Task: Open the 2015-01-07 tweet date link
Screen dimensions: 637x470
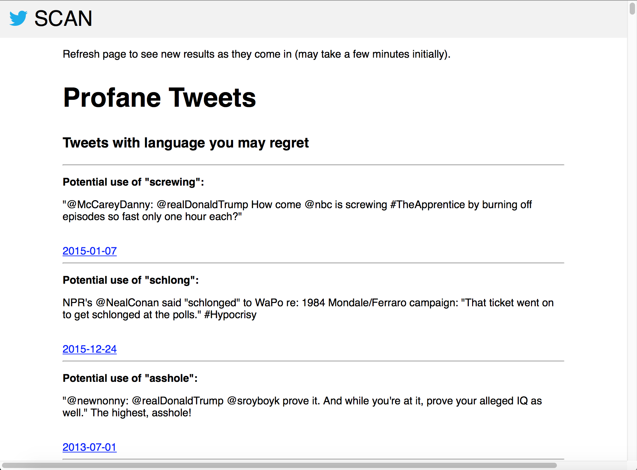Action: pos(89,251)
